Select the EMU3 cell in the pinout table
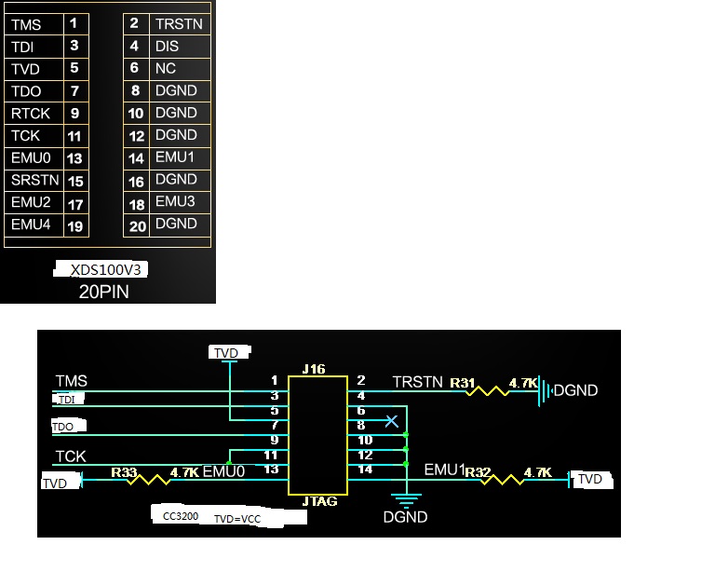 180,201
